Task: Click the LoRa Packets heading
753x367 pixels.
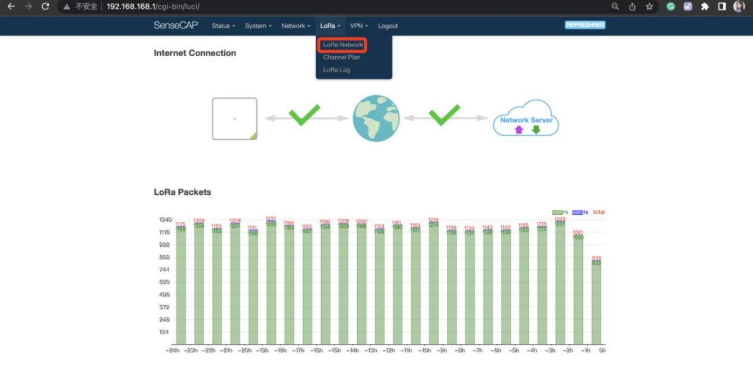Action: 182,192
